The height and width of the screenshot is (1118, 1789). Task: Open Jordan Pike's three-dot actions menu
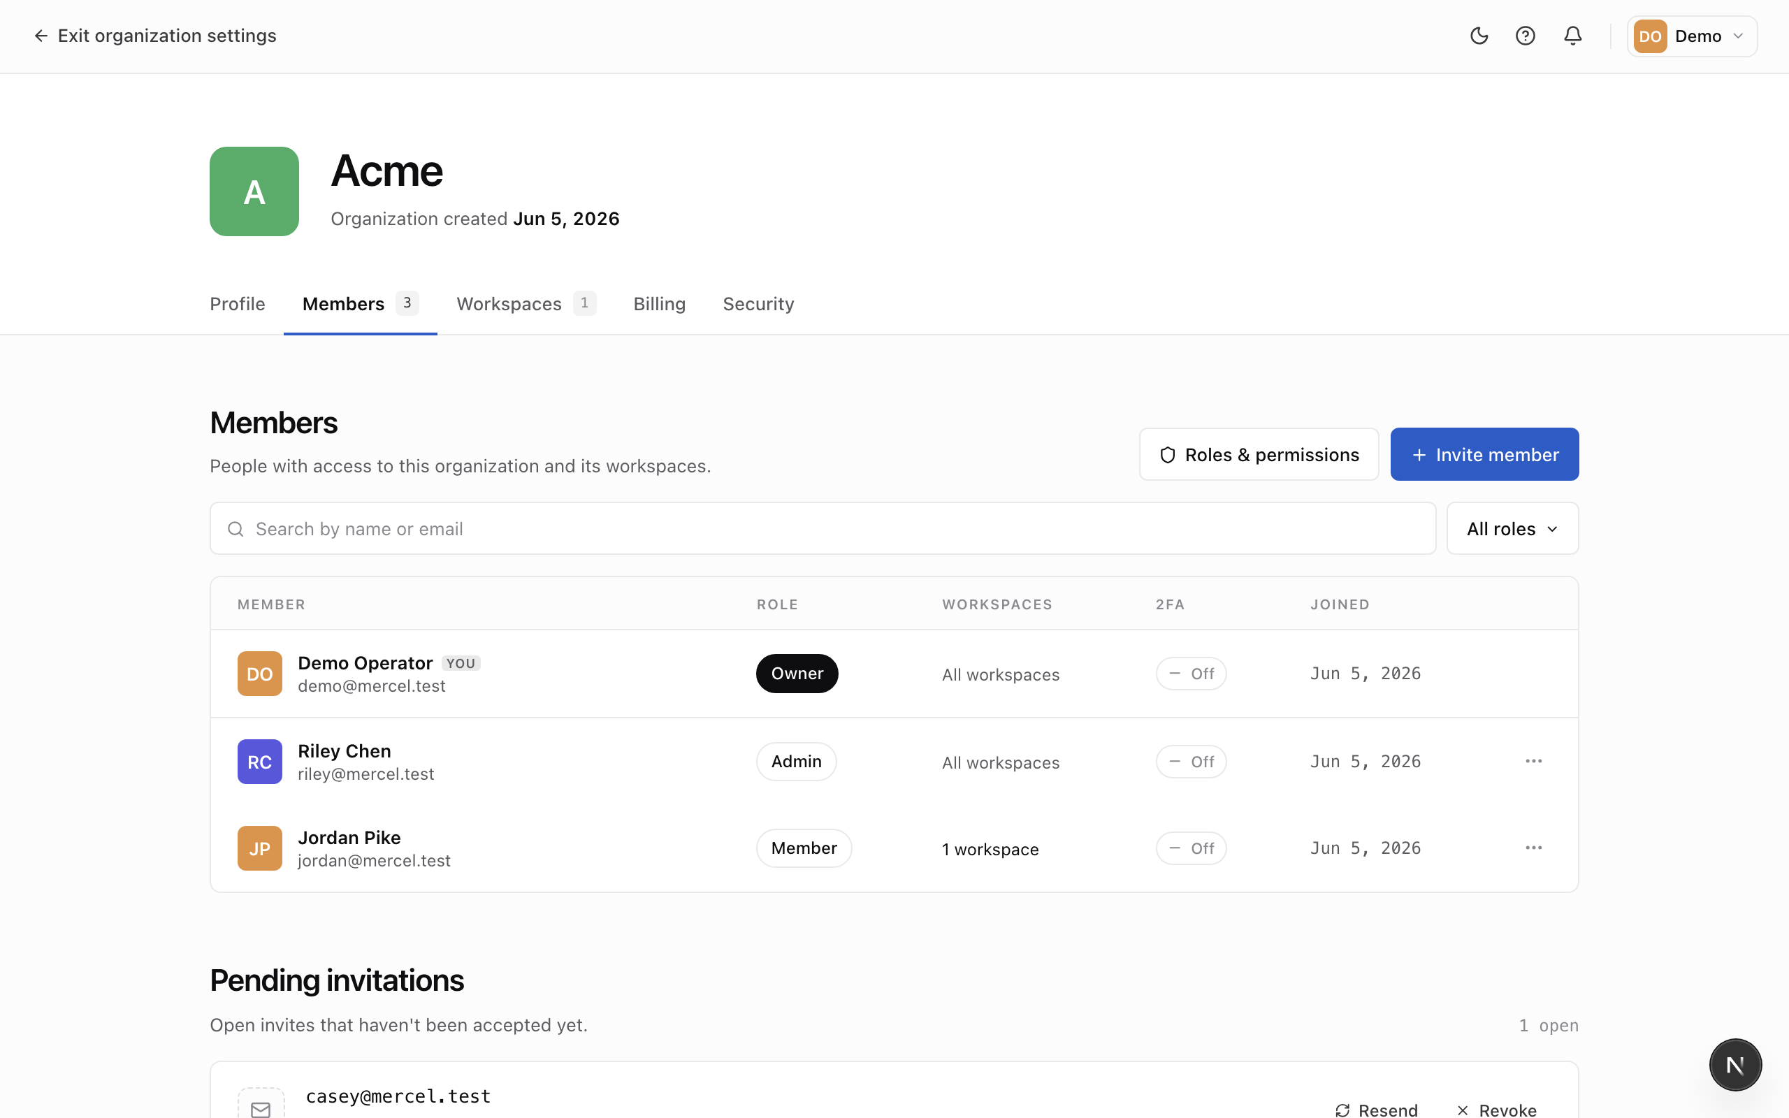(1533, 848)
